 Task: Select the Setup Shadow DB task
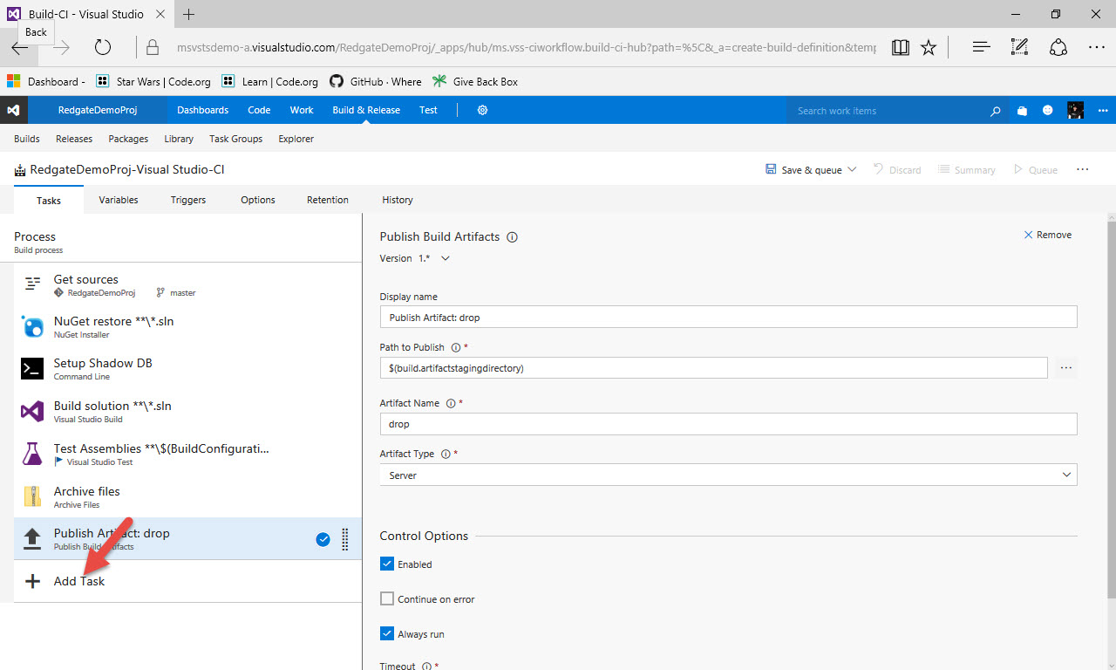click(x=187, y=369)
